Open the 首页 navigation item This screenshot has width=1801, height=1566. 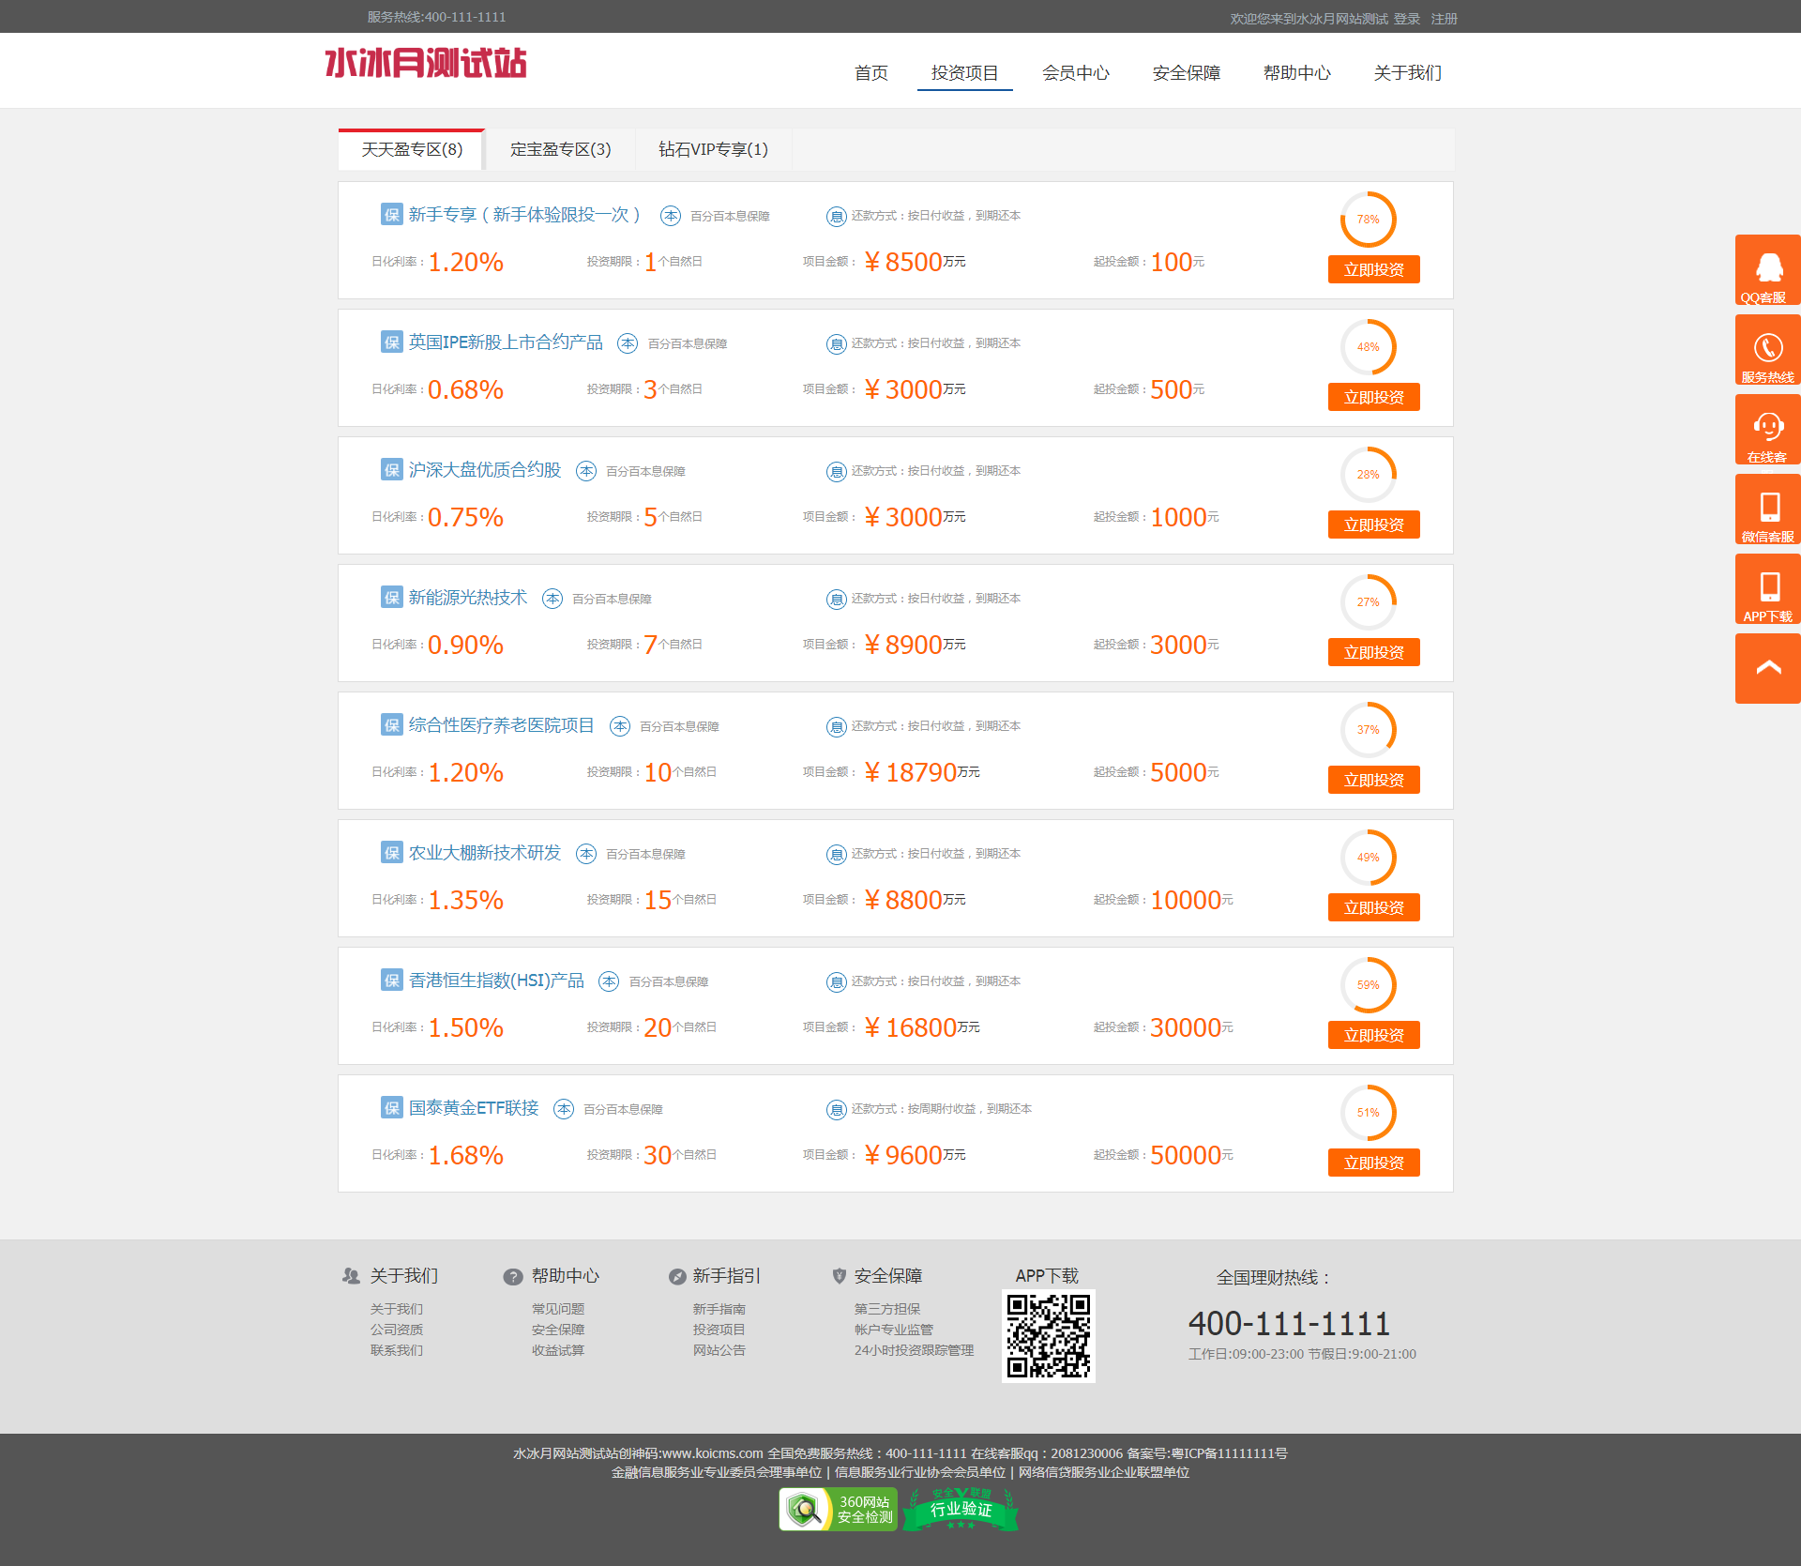(871, 73)
